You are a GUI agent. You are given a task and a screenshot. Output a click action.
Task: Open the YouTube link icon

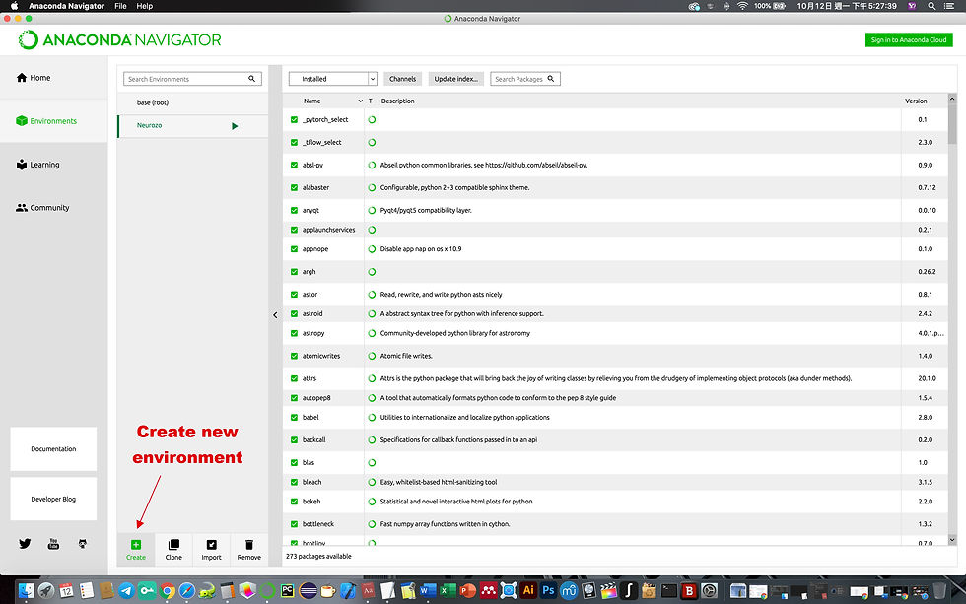(53, 544)
